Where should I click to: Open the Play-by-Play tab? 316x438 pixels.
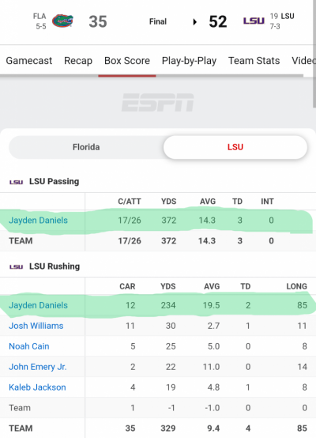point(190,61)
